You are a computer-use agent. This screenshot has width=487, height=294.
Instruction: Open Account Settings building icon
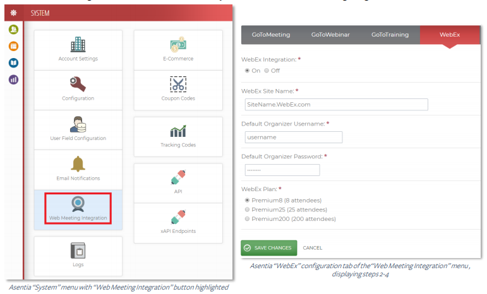coord(78,44)
